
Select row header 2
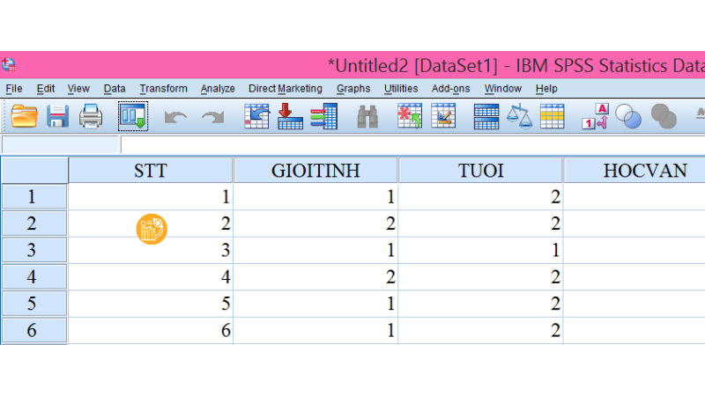[x=34, y=224]
